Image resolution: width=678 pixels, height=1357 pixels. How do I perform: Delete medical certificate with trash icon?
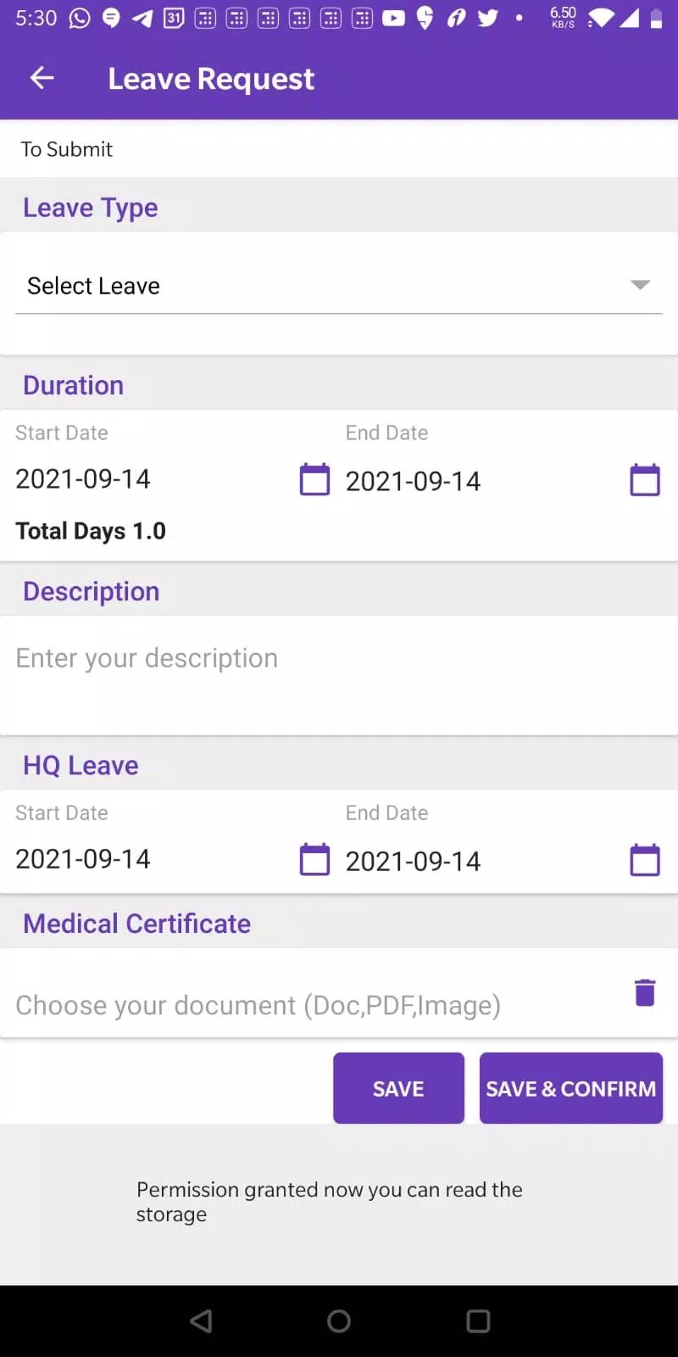click(x=645, y=992)
